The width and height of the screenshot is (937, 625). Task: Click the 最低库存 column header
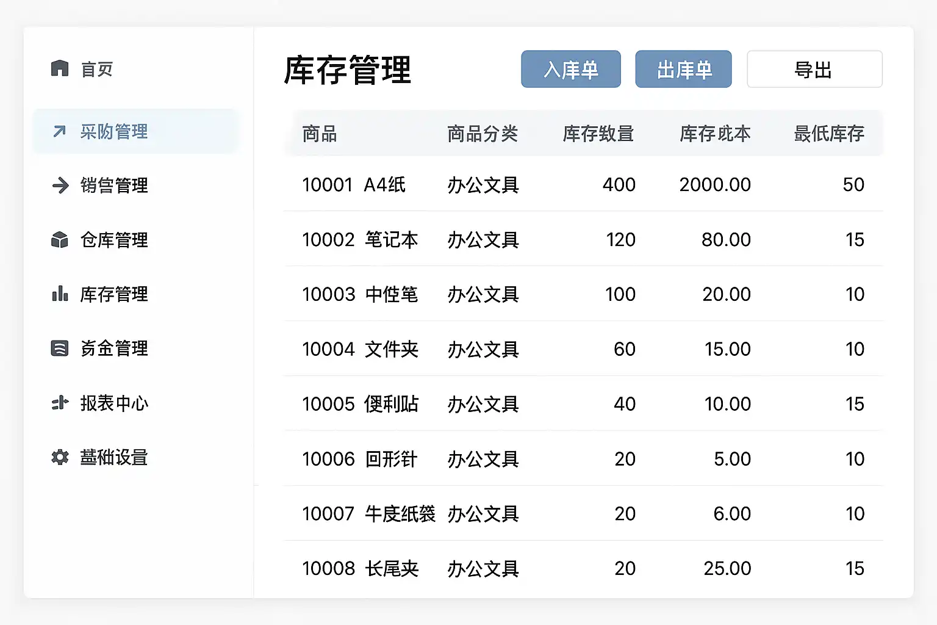click(x=828, y=134)
